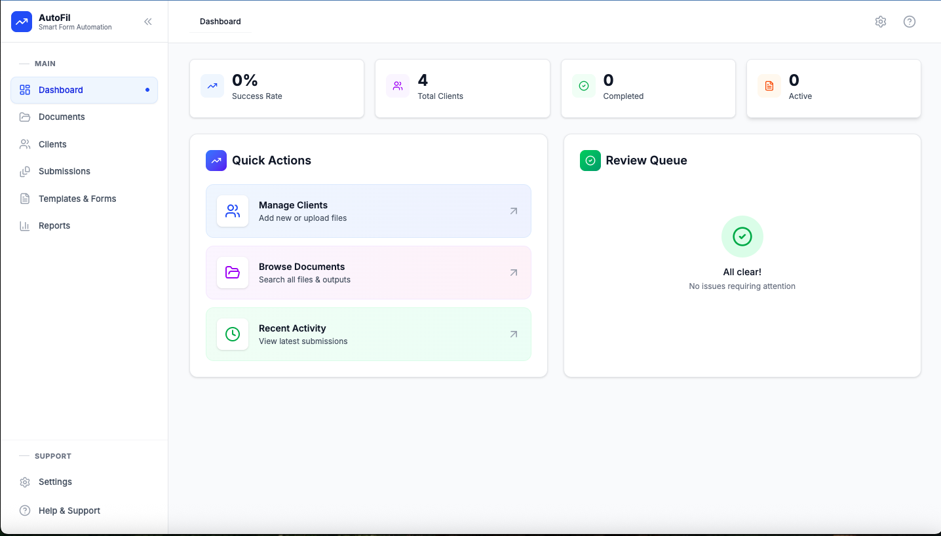Viewport: 941px width, 536px height.
Task: Click the Completed checkmark icon
Action: click(583, 86)
